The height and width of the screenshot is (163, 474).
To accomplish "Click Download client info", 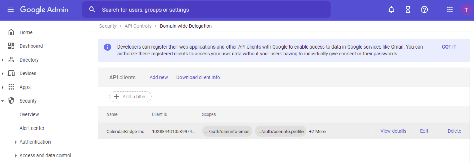I will click(x=198, y=77).
